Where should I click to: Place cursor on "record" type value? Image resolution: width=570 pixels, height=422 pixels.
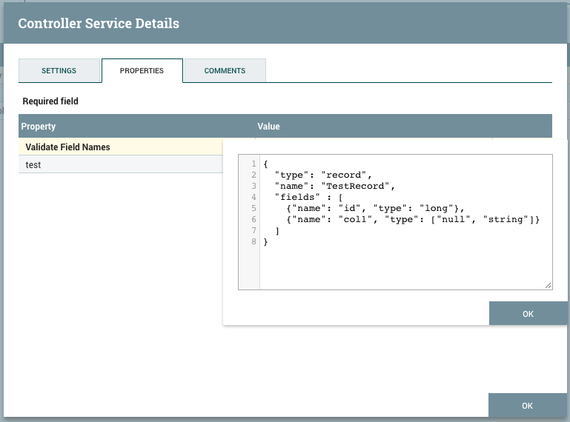coord(345,175)
